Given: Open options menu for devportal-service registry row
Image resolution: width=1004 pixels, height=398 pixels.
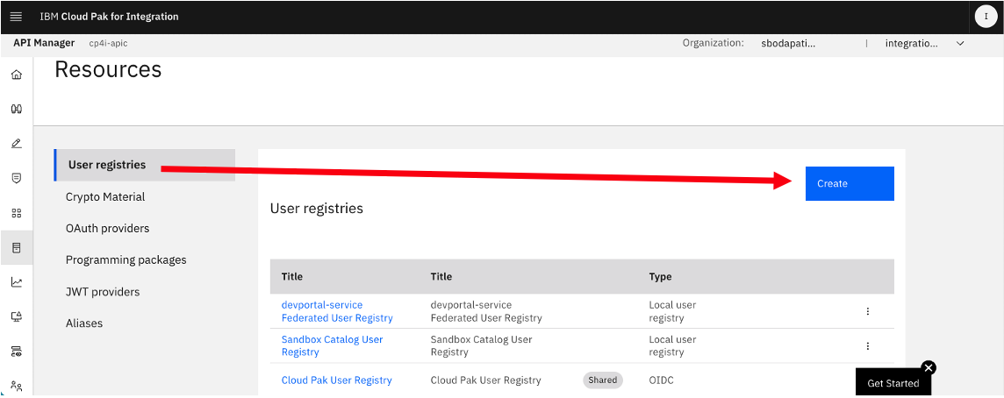Looking at the screenshot, I should 868,311.
